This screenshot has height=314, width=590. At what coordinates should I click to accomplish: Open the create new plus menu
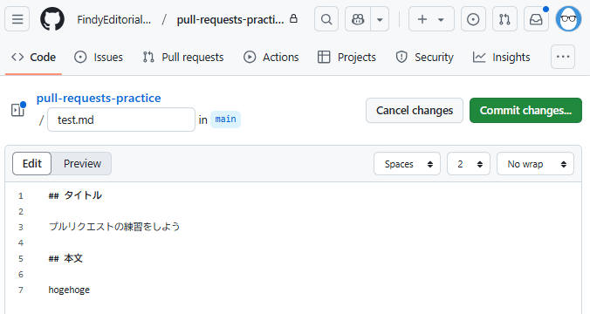tap(431, 19)
